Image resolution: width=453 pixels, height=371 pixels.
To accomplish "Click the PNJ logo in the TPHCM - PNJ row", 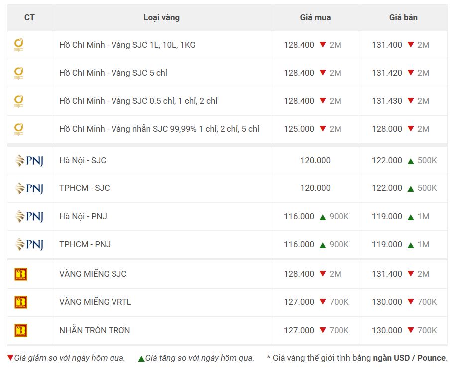I will point(29,244).
